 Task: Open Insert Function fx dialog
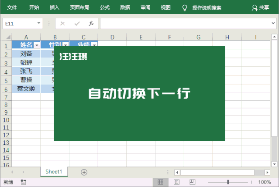pos(91,24)
